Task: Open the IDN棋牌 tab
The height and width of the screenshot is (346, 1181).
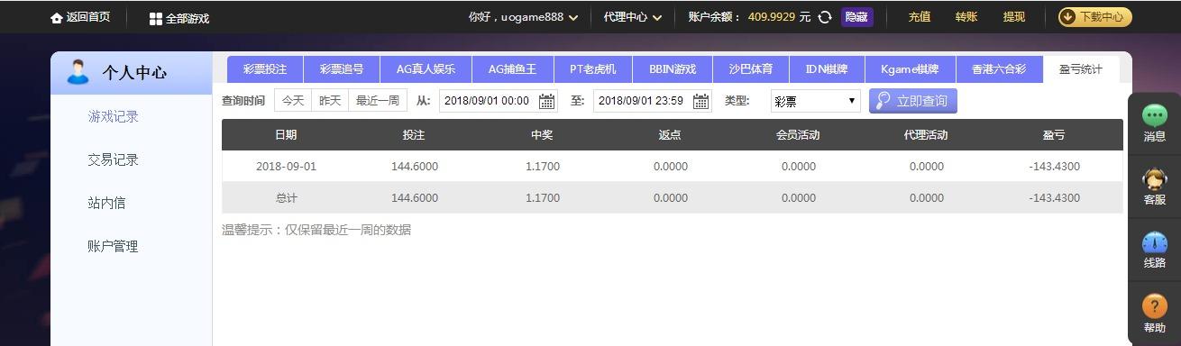Action: (x=827, y=69)
